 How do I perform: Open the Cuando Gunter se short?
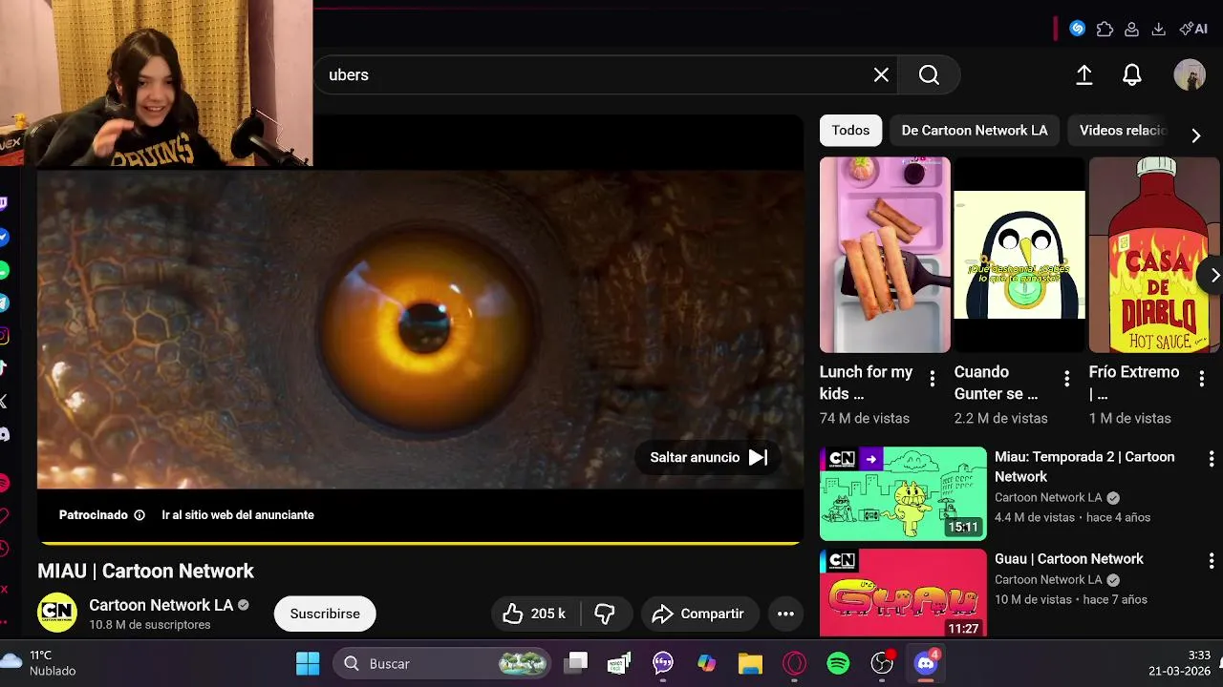click(x=1019, y=255)
